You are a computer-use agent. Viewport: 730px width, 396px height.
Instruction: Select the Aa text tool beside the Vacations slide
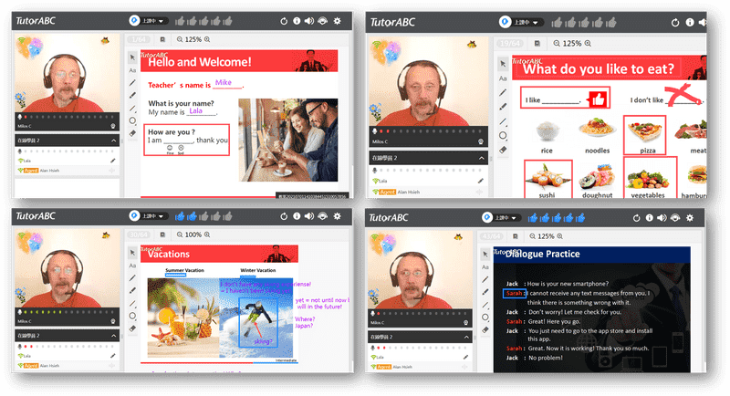[132, 266]
